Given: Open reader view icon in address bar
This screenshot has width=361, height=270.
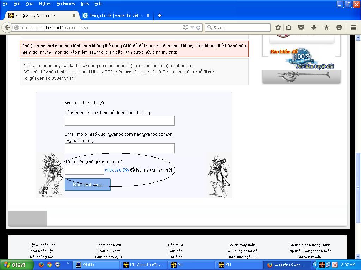Looking at the screenshot, I should pyautogui.click(x=185, y=27).
